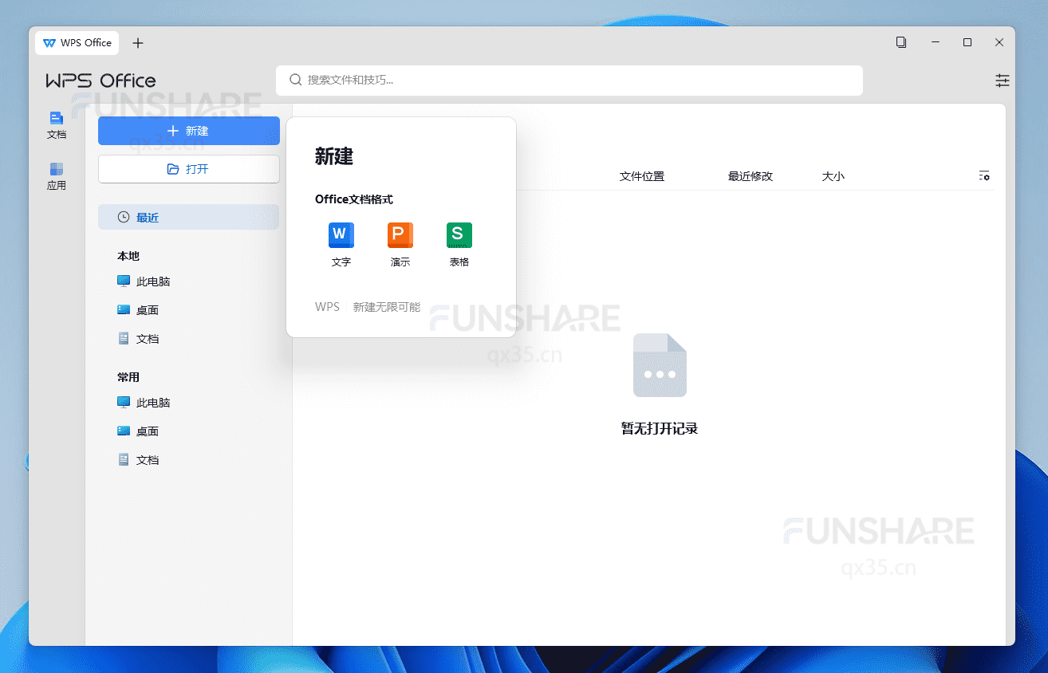Click the window restore-down icon in title bar
This screenshot has height=673, width=1048.
click(900, 42)
